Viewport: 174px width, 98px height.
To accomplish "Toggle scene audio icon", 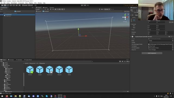I will tap(53, 9).
